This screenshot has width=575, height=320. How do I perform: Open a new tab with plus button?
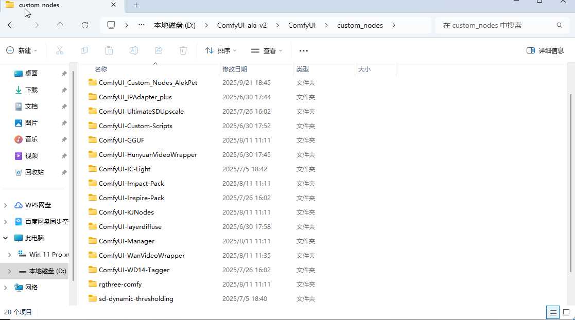point(136,5)
